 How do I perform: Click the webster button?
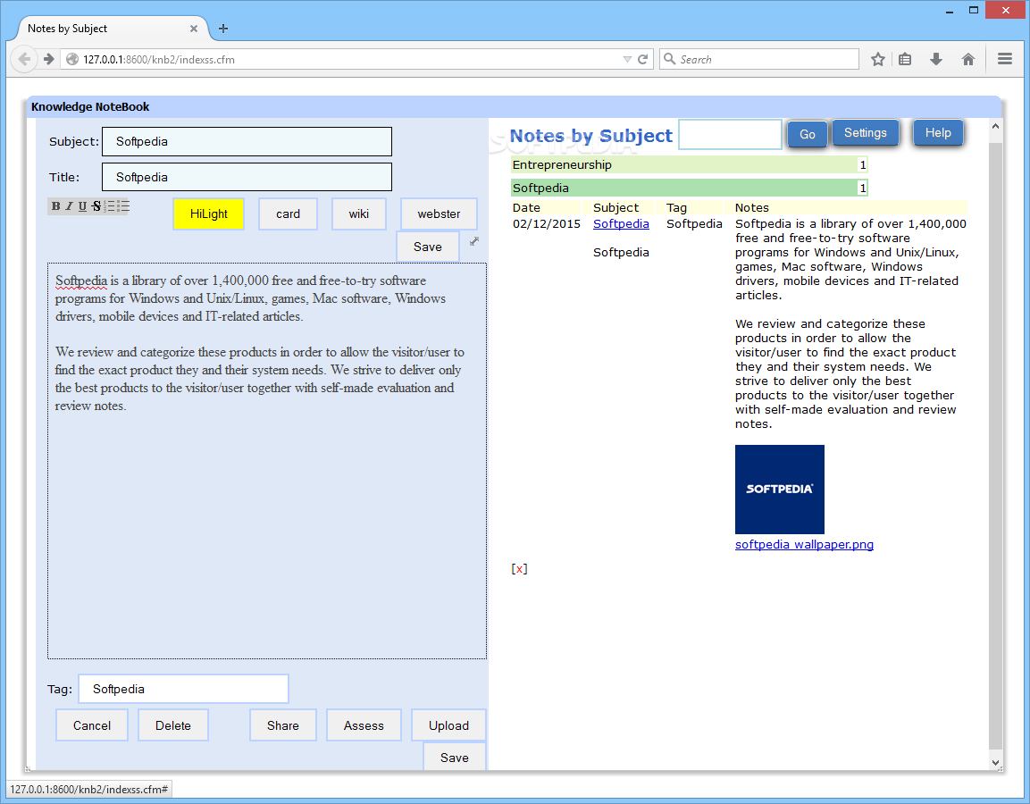tap(439, 214)
